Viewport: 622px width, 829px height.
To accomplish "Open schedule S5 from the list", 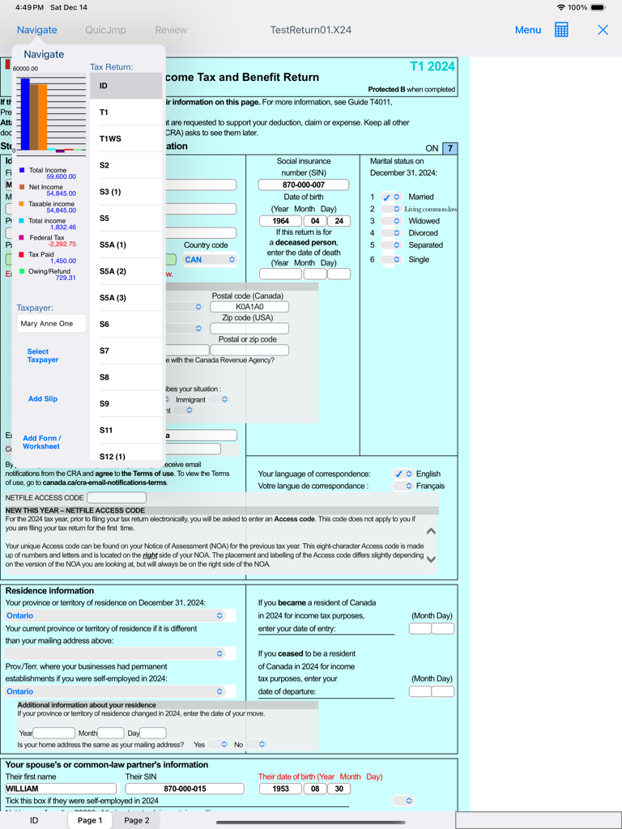I will (126, 218).
